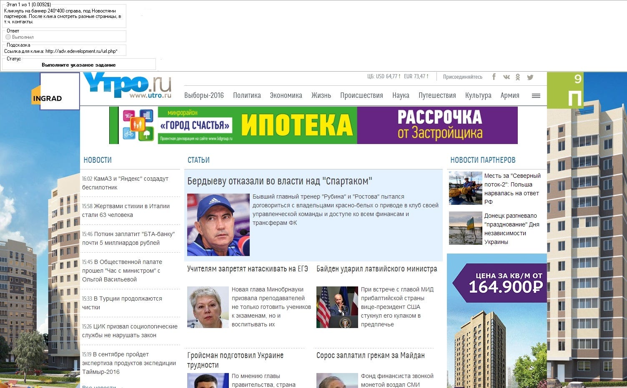Go to the Путешествия section
The height and width of the screenshot is (388, 627).
437,95
